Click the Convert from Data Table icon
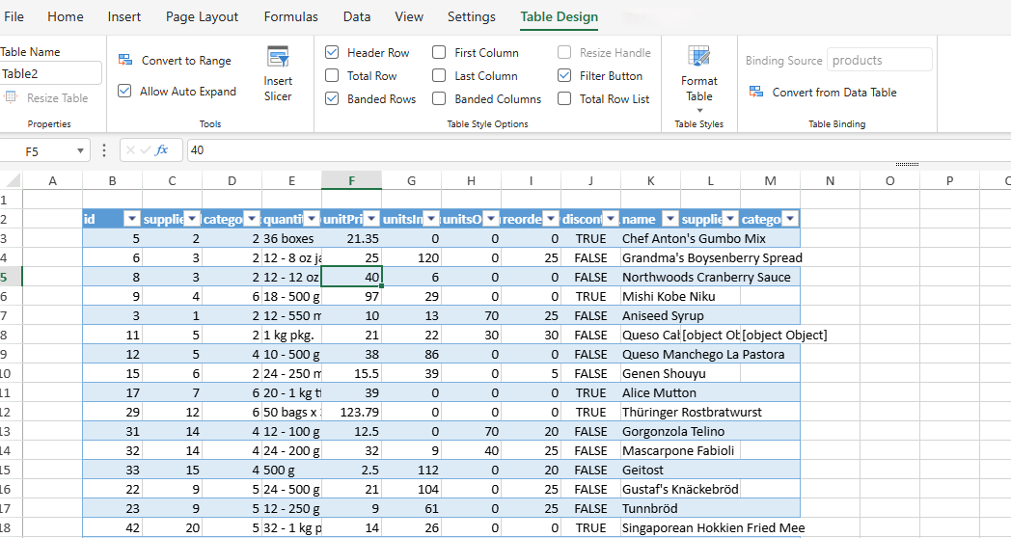The height and width of the screenshot is (538, 1011). pos(755,93)
